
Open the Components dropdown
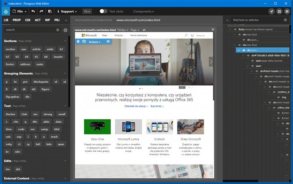click(143, 12)
